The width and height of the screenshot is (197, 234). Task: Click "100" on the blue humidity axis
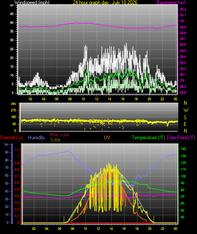click(x=6, y=145)
